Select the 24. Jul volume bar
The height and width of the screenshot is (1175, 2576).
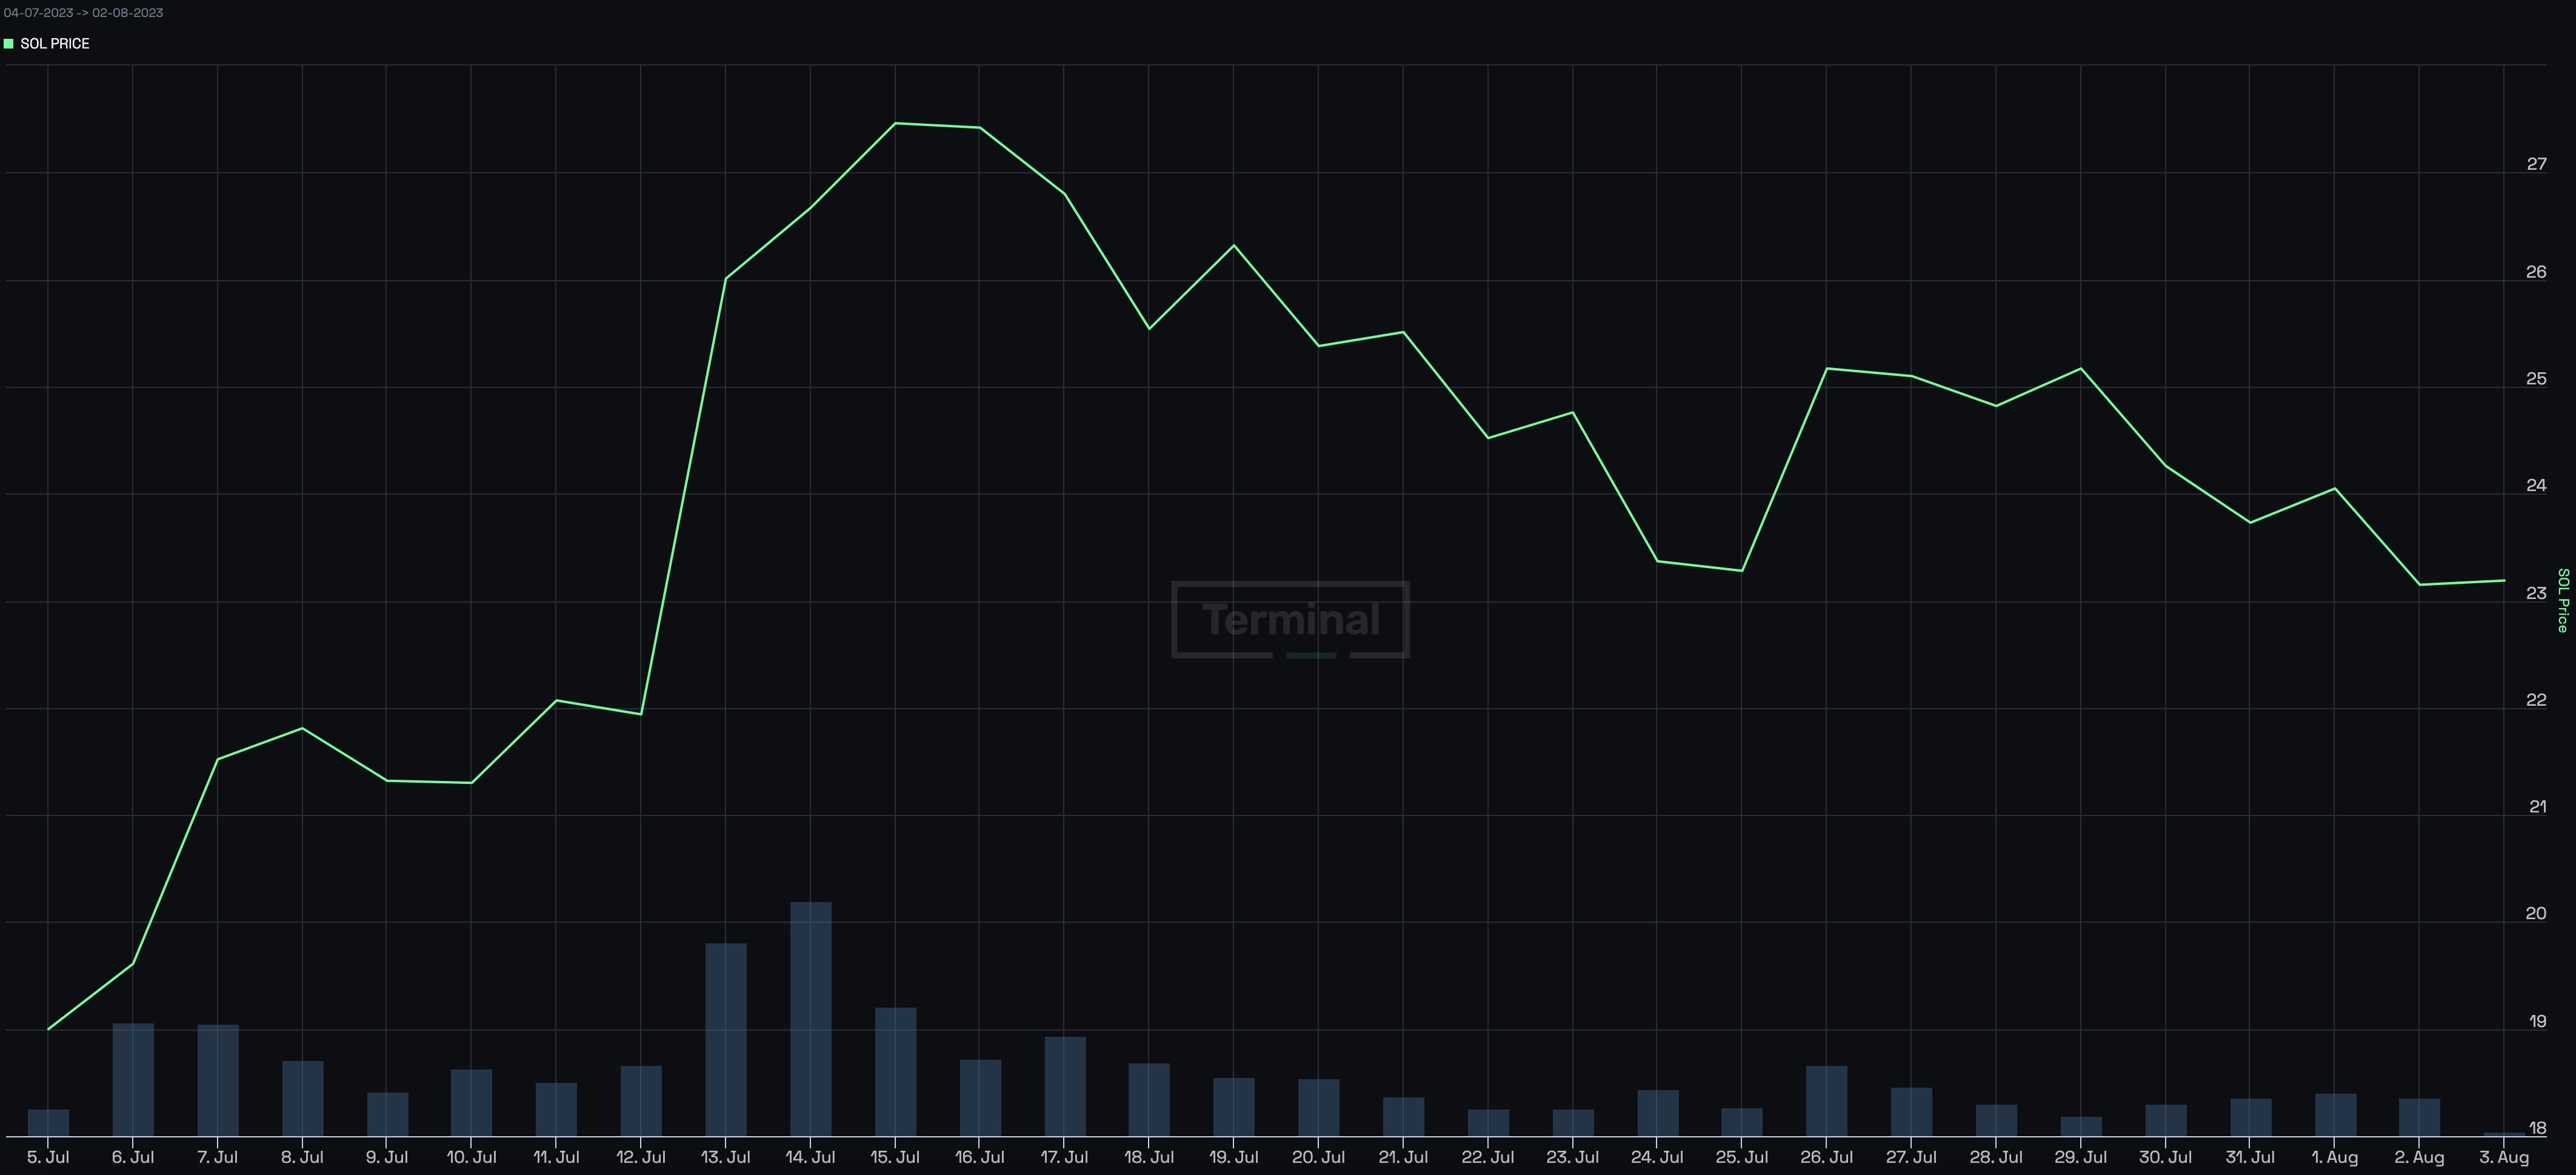coord(1658,1113)
